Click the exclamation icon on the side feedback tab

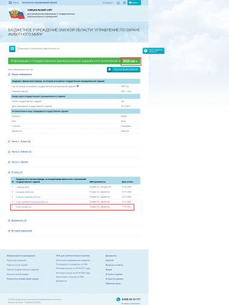point(145,51)
